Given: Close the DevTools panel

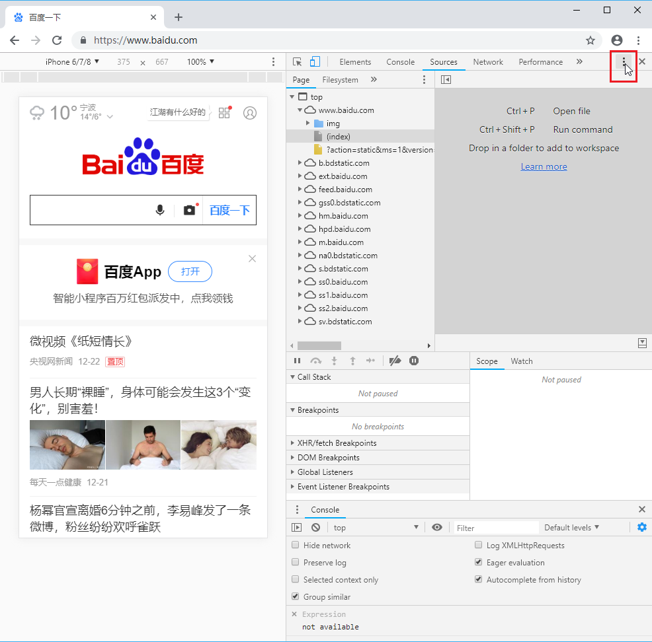Looking at the screenshot, I should [642, 61].
